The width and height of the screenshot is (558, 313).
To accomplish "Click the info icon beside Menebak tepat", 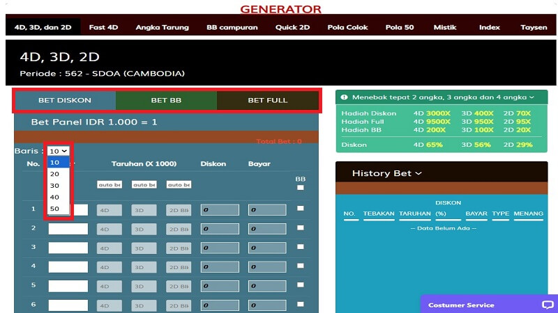I will (344, 97).
